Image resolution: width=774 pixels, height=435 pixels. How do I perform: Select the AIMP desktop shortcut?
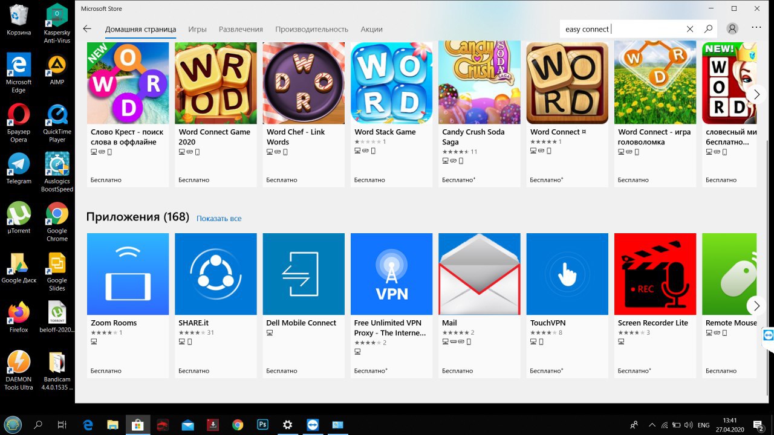57,69
